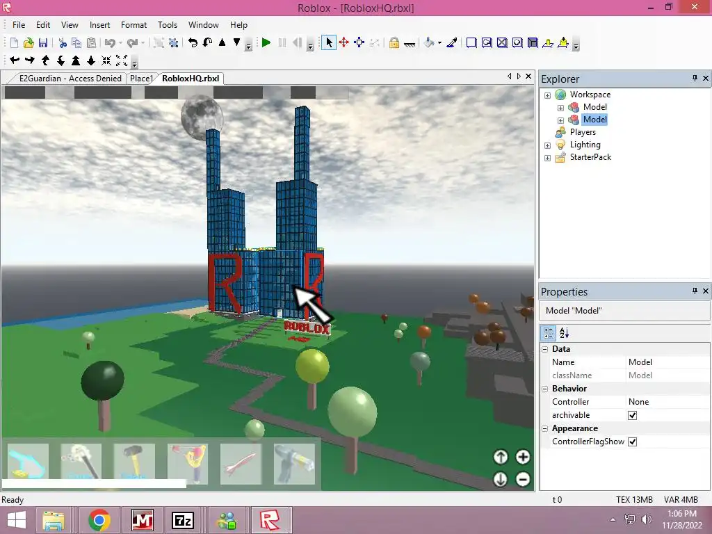Select the arrow pointer tool

[329, 42]
